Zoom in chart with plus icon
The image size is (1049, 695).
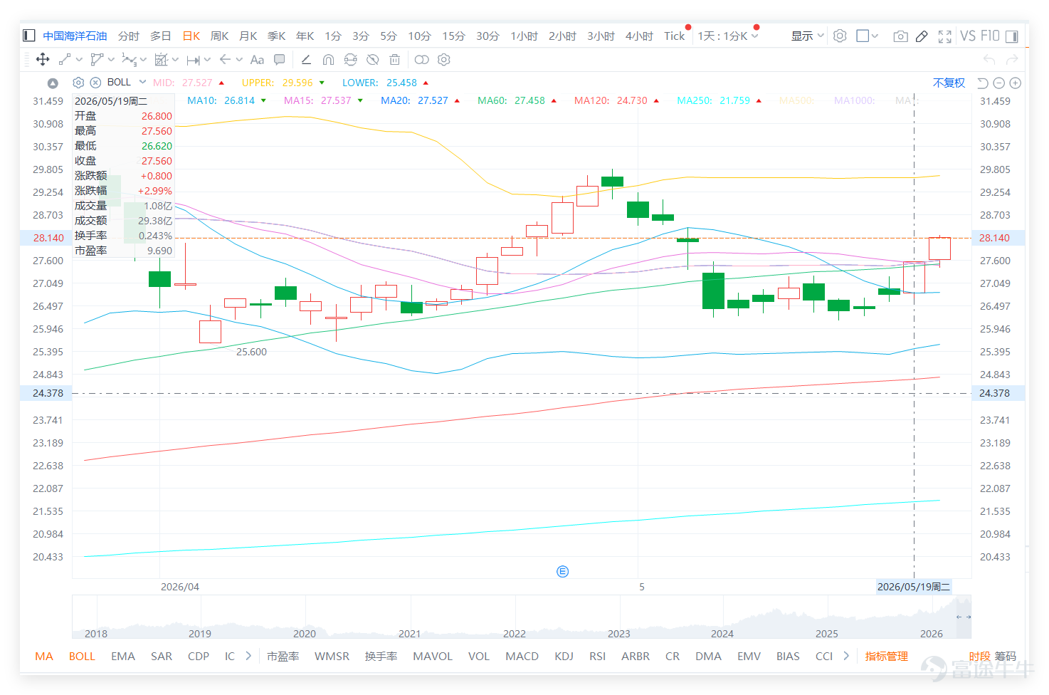pos(1016,83)
